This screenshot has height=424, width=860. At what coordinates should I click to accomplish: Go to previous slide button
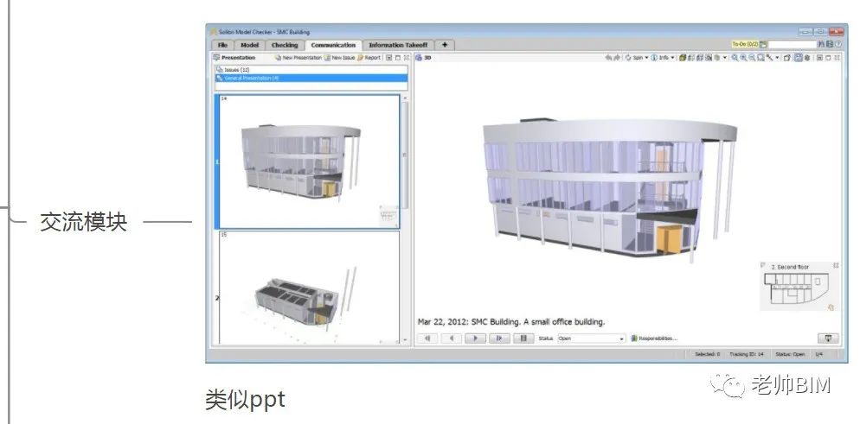452,339
